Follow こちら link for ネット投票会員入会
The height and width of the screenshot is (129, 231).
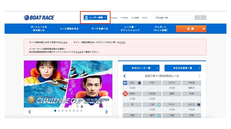(64, 42)
